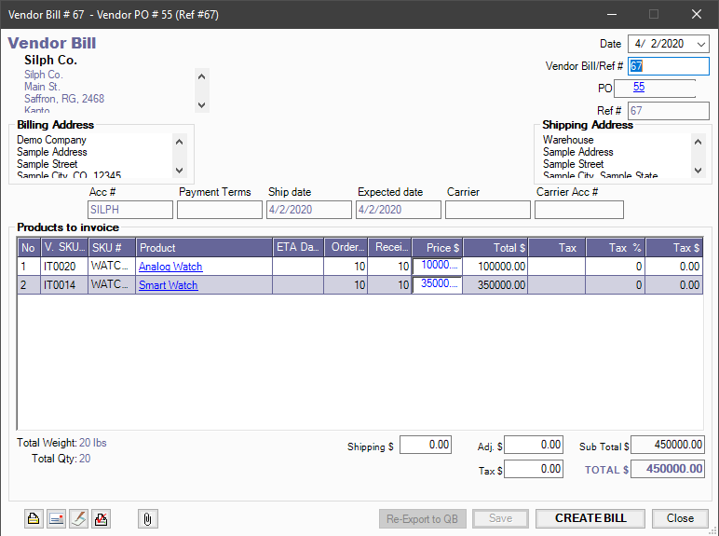Click the red-checkmark PDF export icon
The width and height of the screenshot is (719, 536).
[102, 519]
